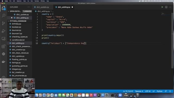Open the Explorer panel's more actions menu
Screen dimensions: 174x98
coord(29,7)
